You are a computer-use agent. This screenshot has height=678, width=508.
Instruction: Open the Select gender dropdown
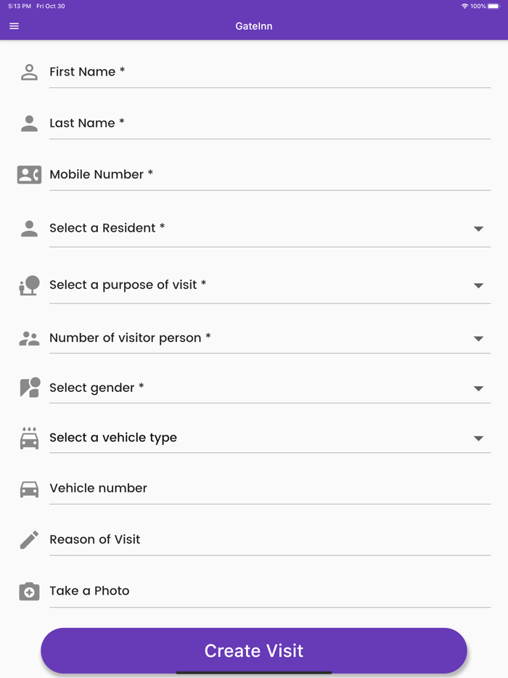pyautogui.click(x=478, y=388)
